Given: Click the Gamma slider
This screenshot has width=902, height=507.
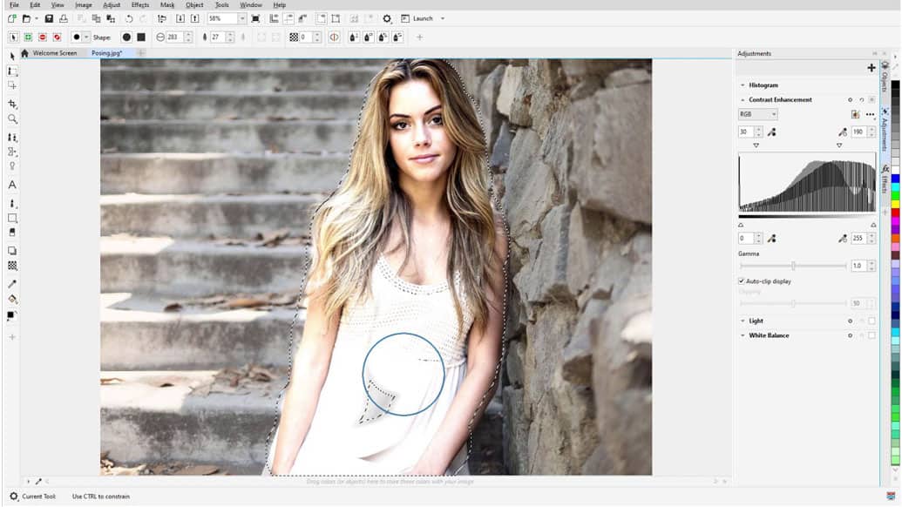Looking at the screenshot, I should tap(793, 266).
